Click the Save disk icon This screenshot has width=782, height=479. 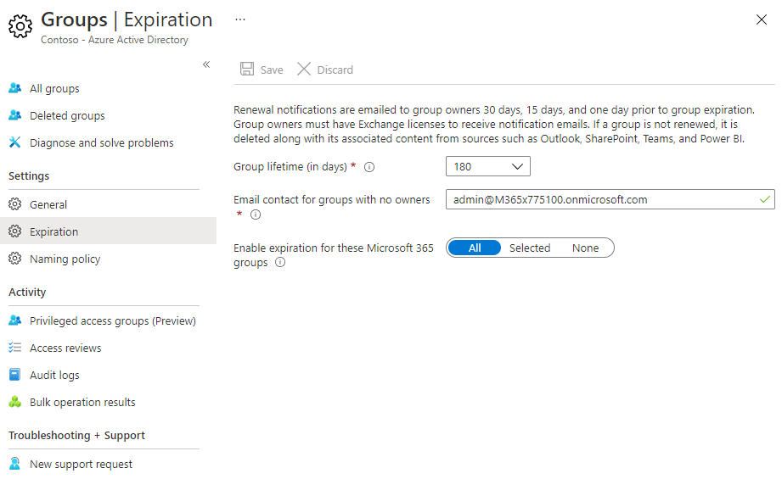(247, 70)
